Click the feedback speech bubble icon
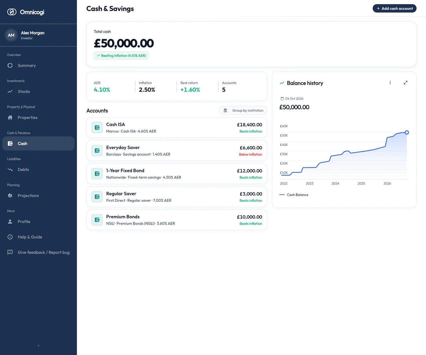Image resolution: width=426 pixels, height=355 pixels. pos(10,252)
